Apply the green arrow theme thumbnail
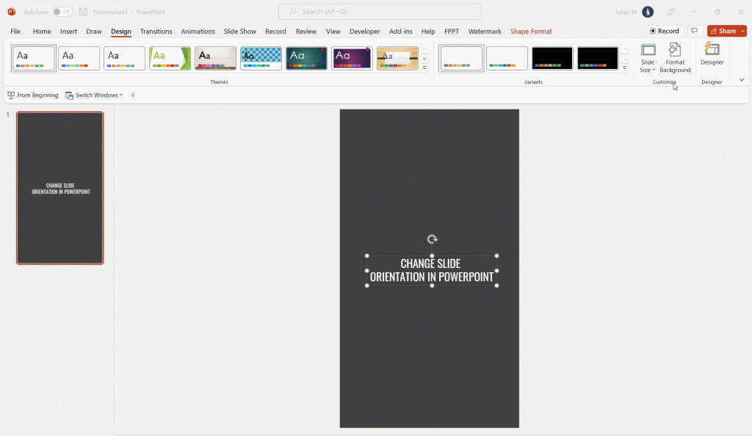The height and width of the screenshot is (436, 752). pos(170,59)
